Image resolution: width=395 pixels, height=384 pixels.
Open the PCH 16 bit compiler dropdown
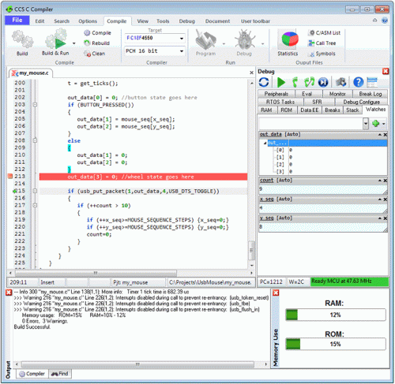pyautogui.click(x=182, y=51)
